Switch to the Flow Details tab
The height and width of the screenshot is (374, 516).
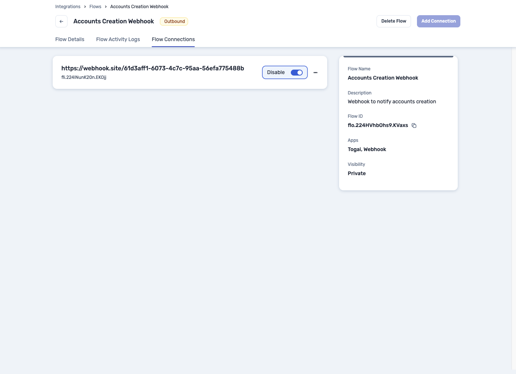[x=70, y=39]
